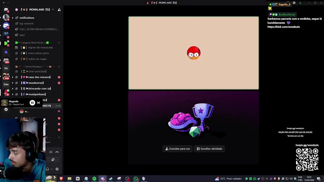Open Windows notification center icon

pos(319,179)
